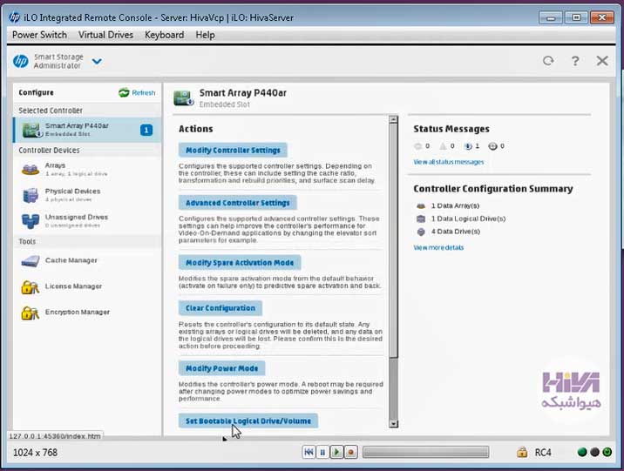This screenshot has width=624, height=471.
Task: Click the 4 Data Drive(s) icon
Action: (x=421, y=232)
